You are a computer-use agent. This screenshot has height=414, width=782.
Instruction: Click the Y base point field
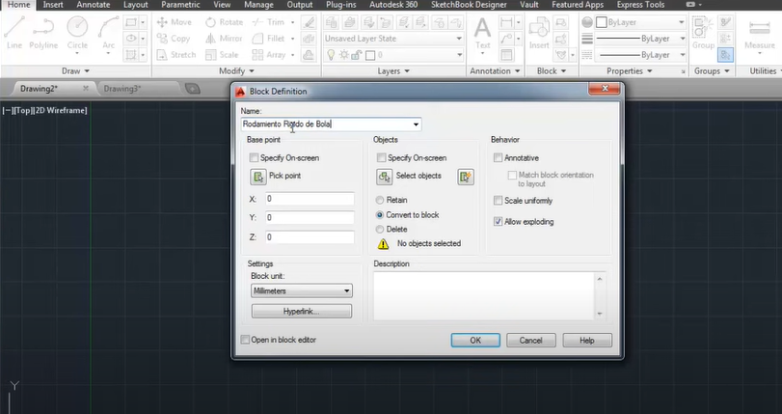click(310, 218)
